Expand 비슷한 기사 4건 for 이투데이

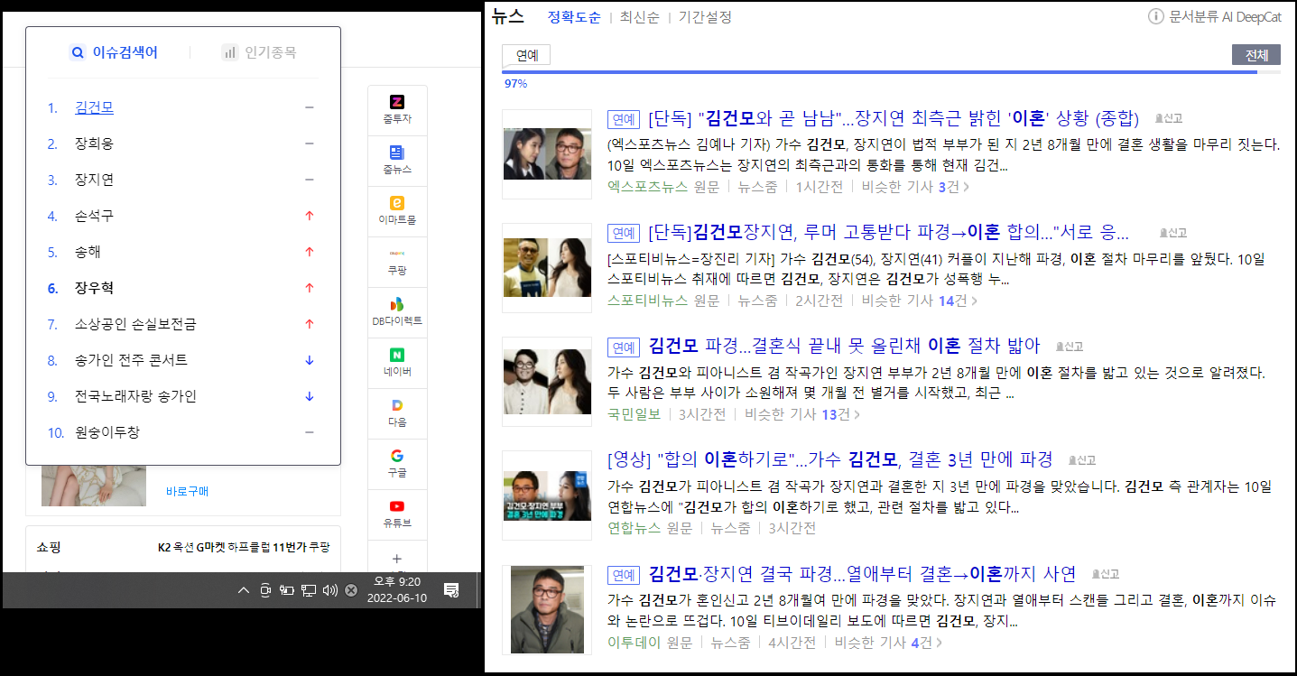889,643
